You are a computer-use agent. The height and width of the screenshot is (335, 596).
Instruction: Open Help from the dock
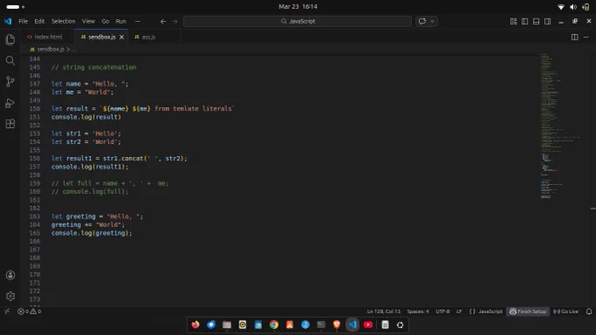pyautogui.click(x=305, y=324)
